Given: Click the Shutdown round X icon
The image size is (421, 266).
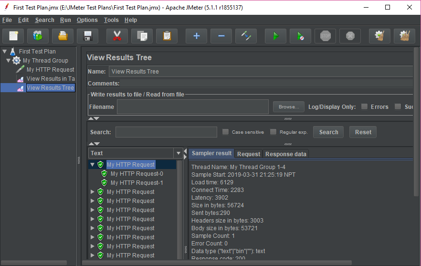Looking at the screenshot, I should [x=350, y=36].
